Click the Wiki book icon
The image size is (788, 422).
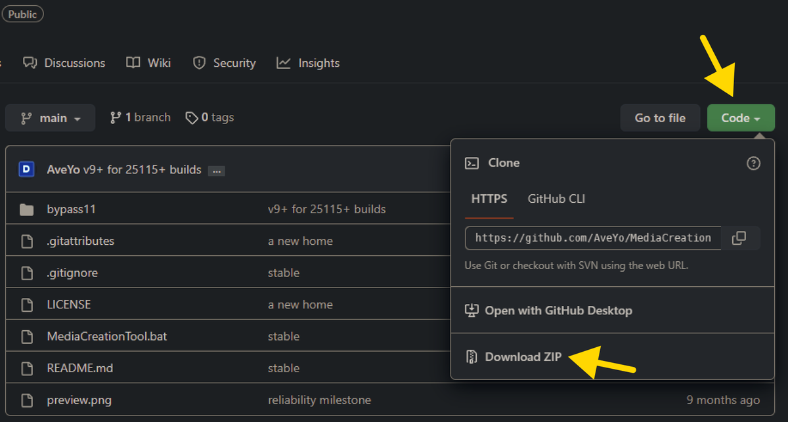click(x=133, y=63)
